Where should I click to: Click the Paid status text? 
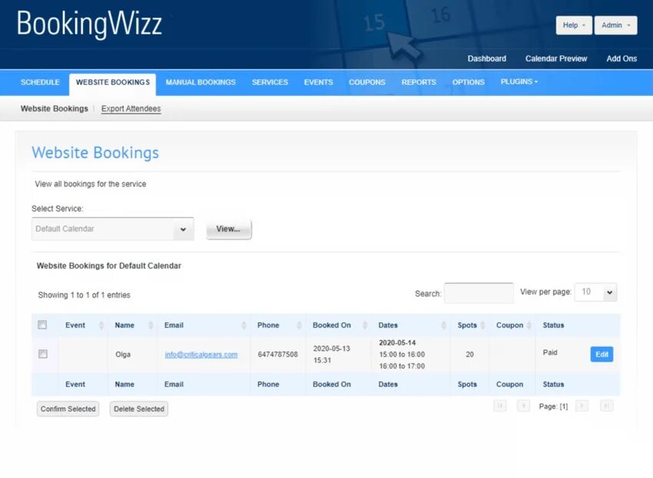click(550, 352)
